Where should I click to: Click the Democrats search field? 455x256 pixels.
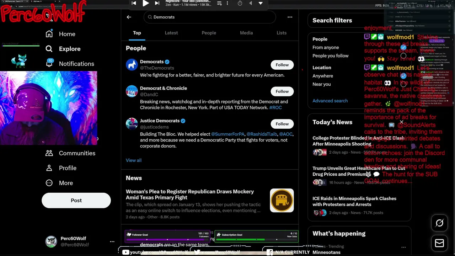pos(210,17)
